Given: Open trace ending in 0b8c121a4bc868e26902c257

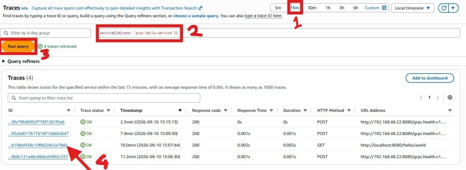Looking at the screenshot, I should click(x=38, y=157).
